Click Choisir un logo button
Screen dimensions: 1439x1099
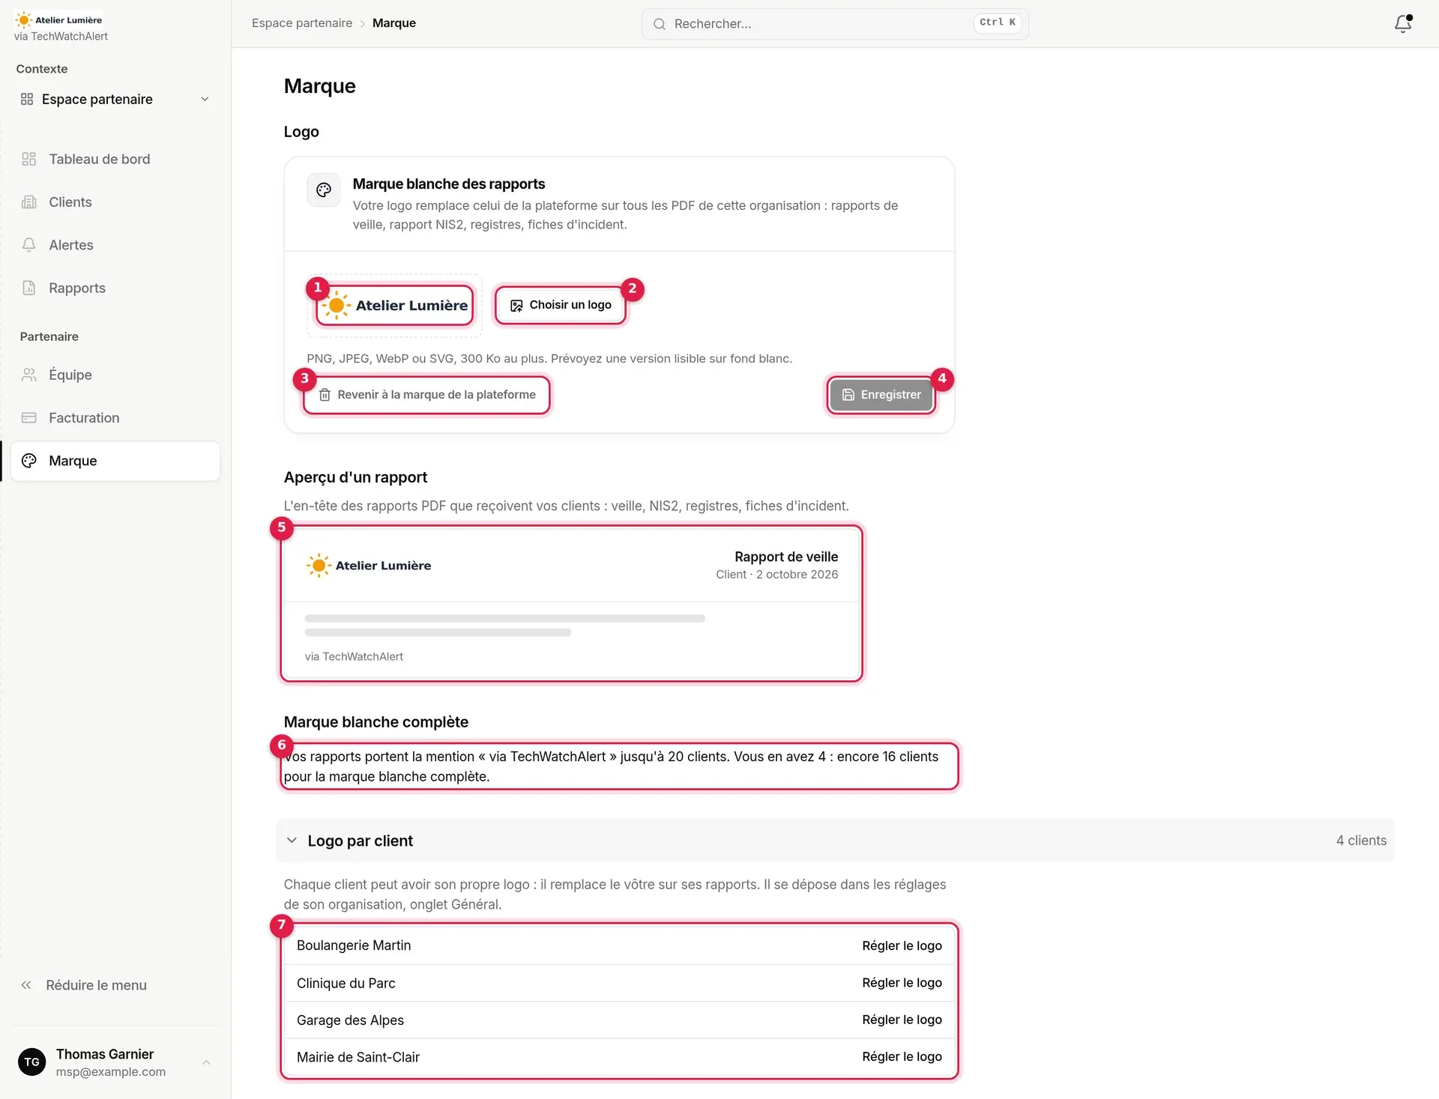pos(561,305)
